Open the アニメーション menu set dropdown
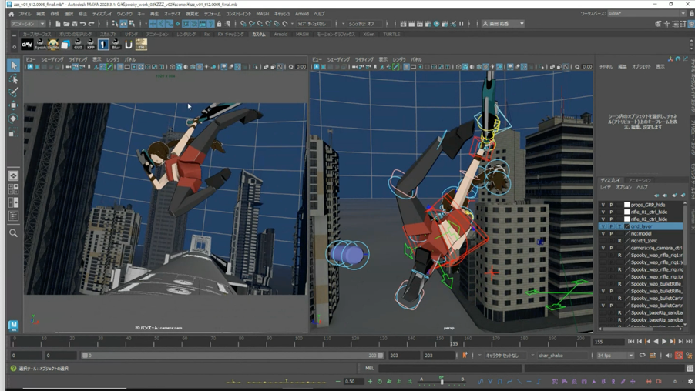This screenshot has width=695, height=391. (28, 24)
